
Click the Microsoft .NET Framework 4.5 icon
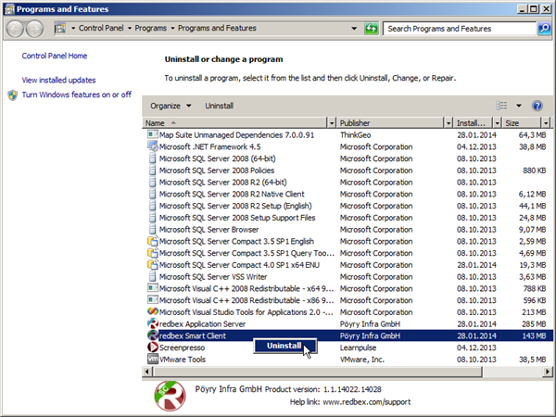click(153, 146)
